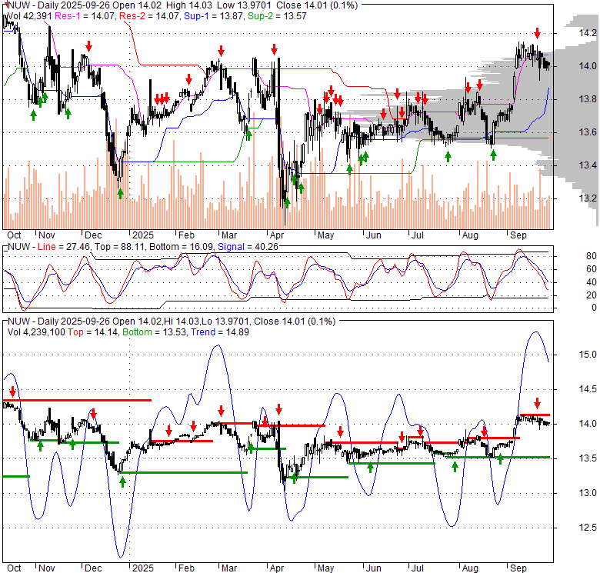
Task: Click 'Apr' on the bottom chart time axis
Action: pyautogui.click(x=276, y=568)
